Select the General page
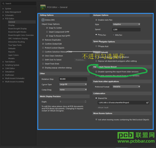This screenshot has width=156, height=148. pyautogui.click(x=22, y=22)
